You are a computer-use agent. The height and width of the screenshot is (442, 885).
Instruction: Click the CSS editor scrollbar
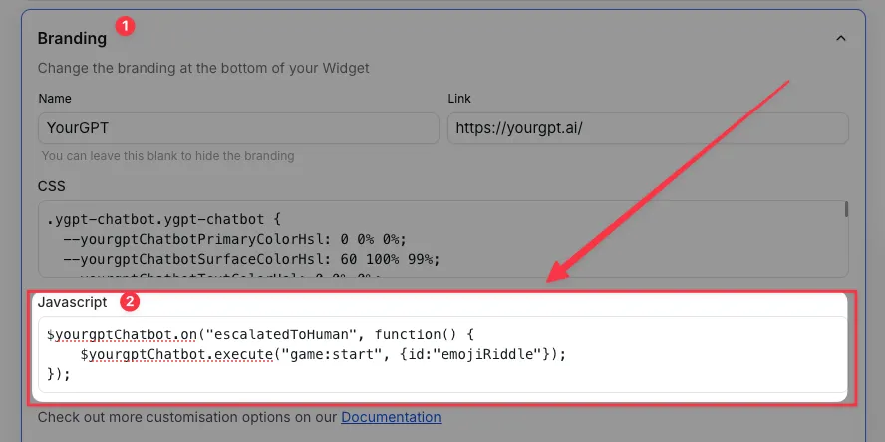[x=846, y=209]
